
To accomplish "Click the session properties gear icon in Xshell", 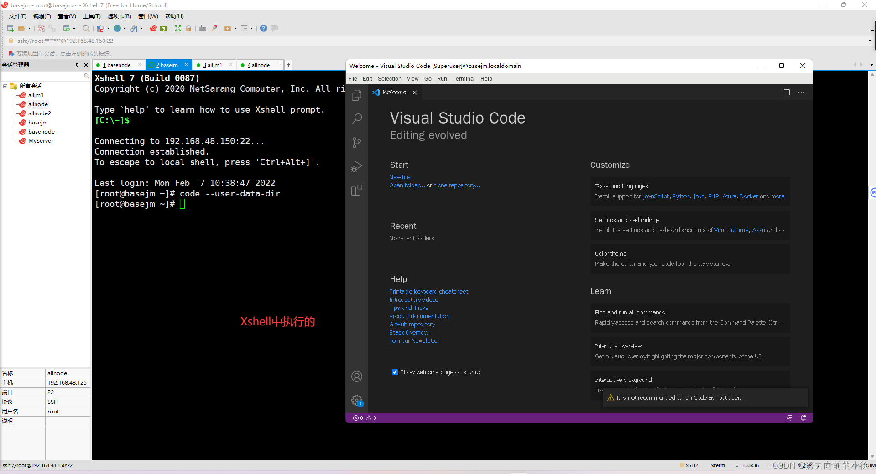I will (67, 28).
